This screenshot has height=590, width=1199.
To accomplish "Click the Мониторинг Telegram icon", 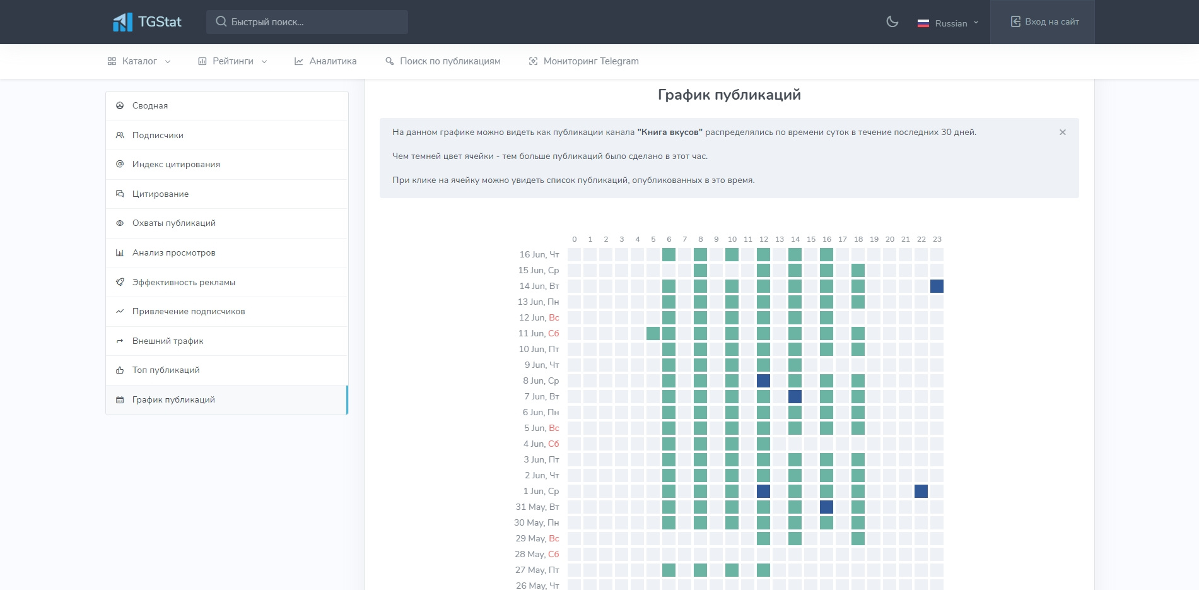I will tap(533, 61).
